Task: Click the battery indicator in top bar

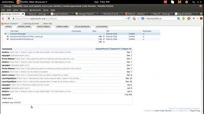Action: [198, 2]
